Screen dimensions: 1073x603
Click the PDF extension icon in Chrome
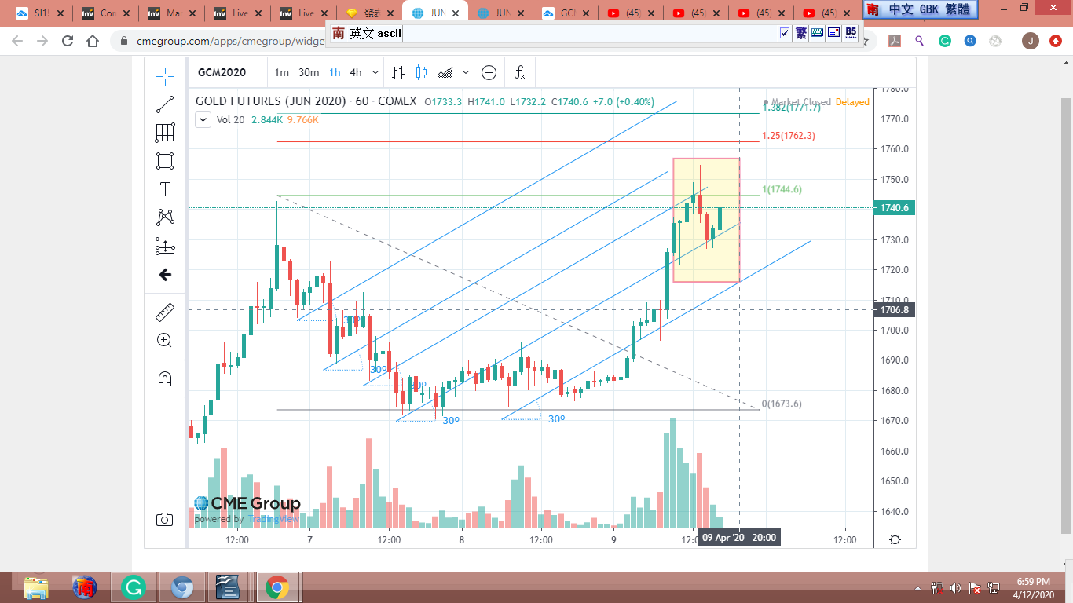[894, 42]
